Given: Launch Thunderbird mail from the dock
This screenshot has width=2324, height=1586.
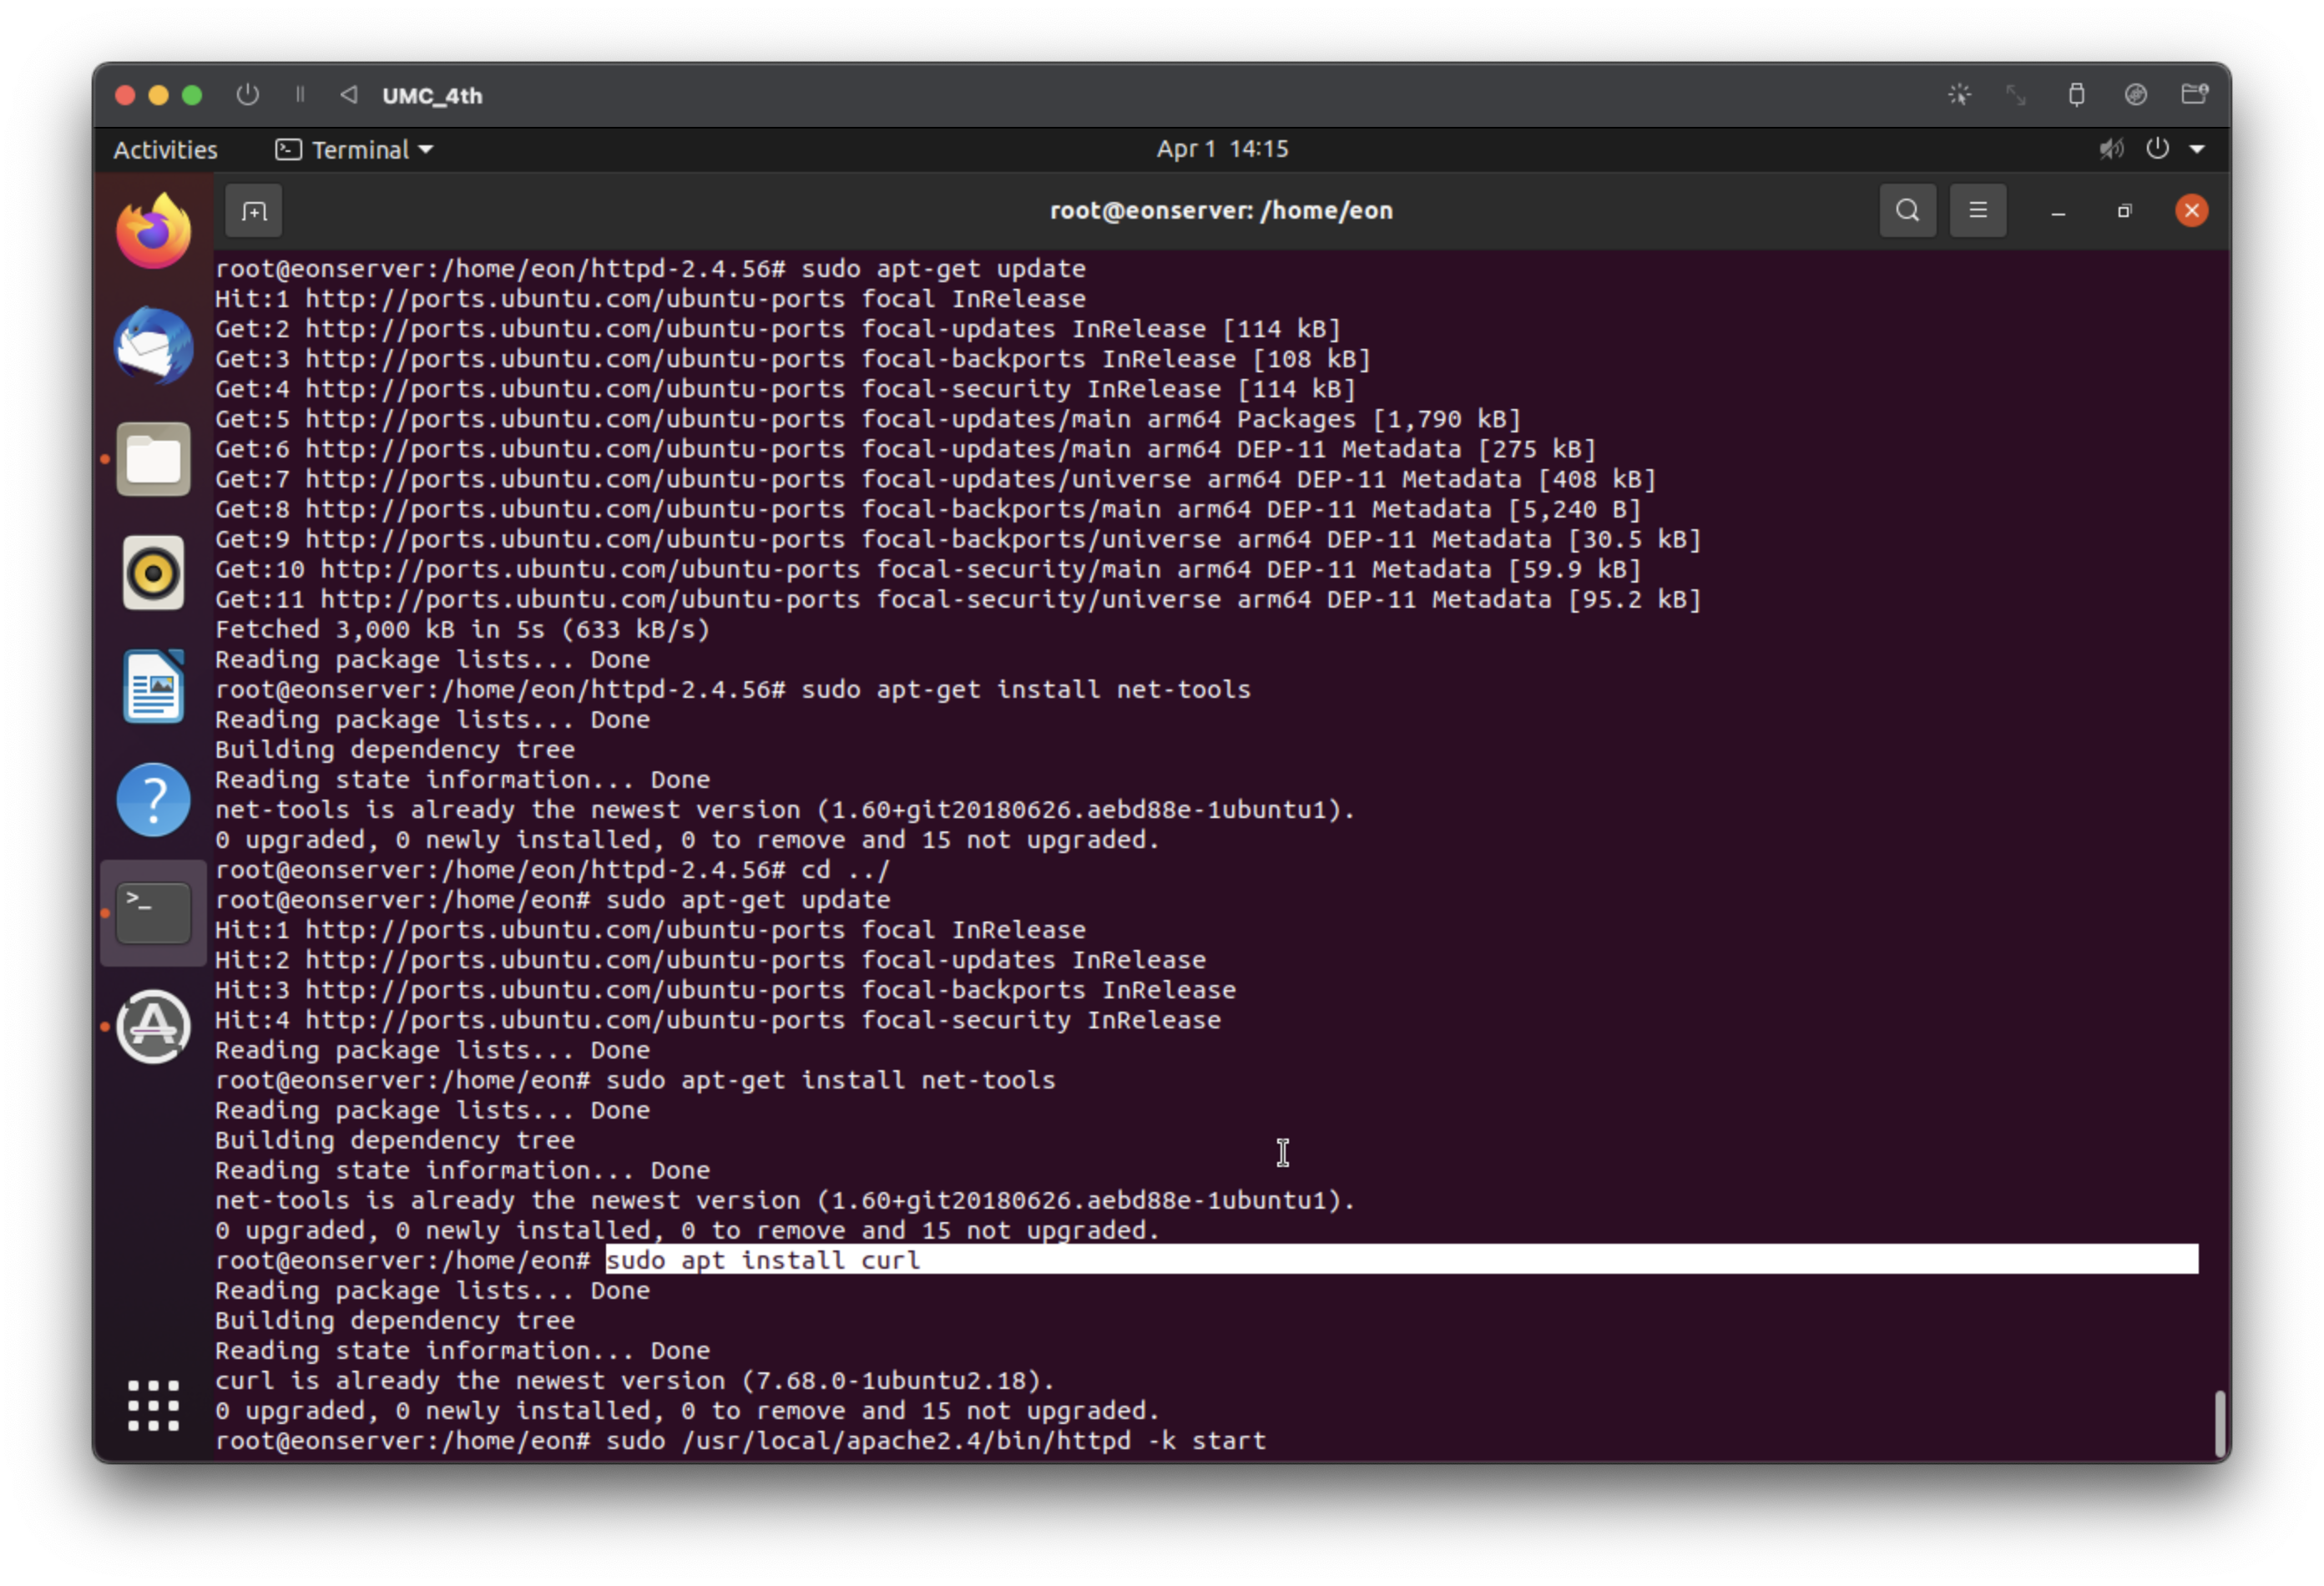Looking at the screenshot, I should pyautogui.click(x=153, y=345).
